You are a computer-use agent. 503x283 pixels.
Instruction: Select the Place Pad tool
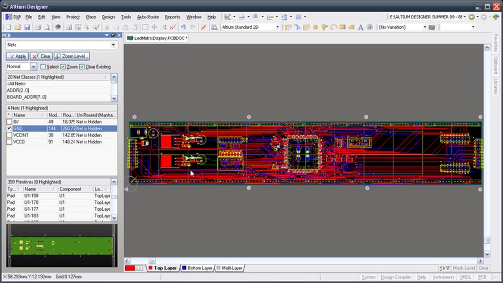tap(316, 27)
